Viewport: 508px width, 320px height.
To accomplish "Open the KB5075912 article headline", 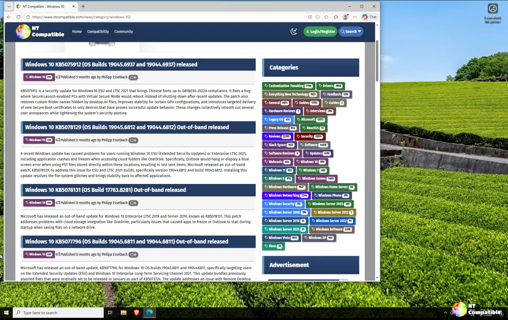I will point(111,65).
